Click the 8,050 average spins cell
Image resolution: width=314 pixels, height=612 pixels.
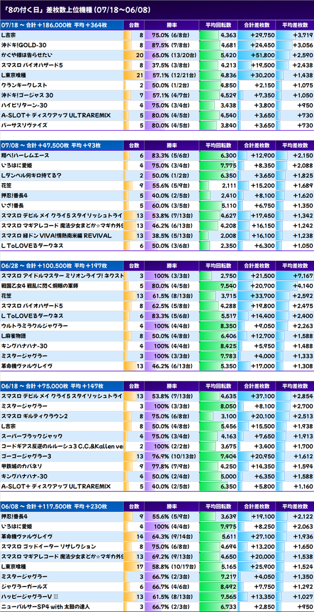[218, 406]
